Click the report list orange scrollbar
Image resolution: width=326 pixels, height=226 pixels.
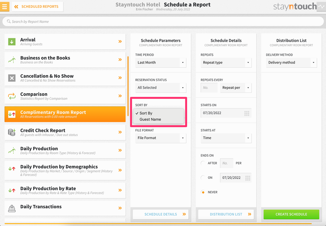[128, 86]
